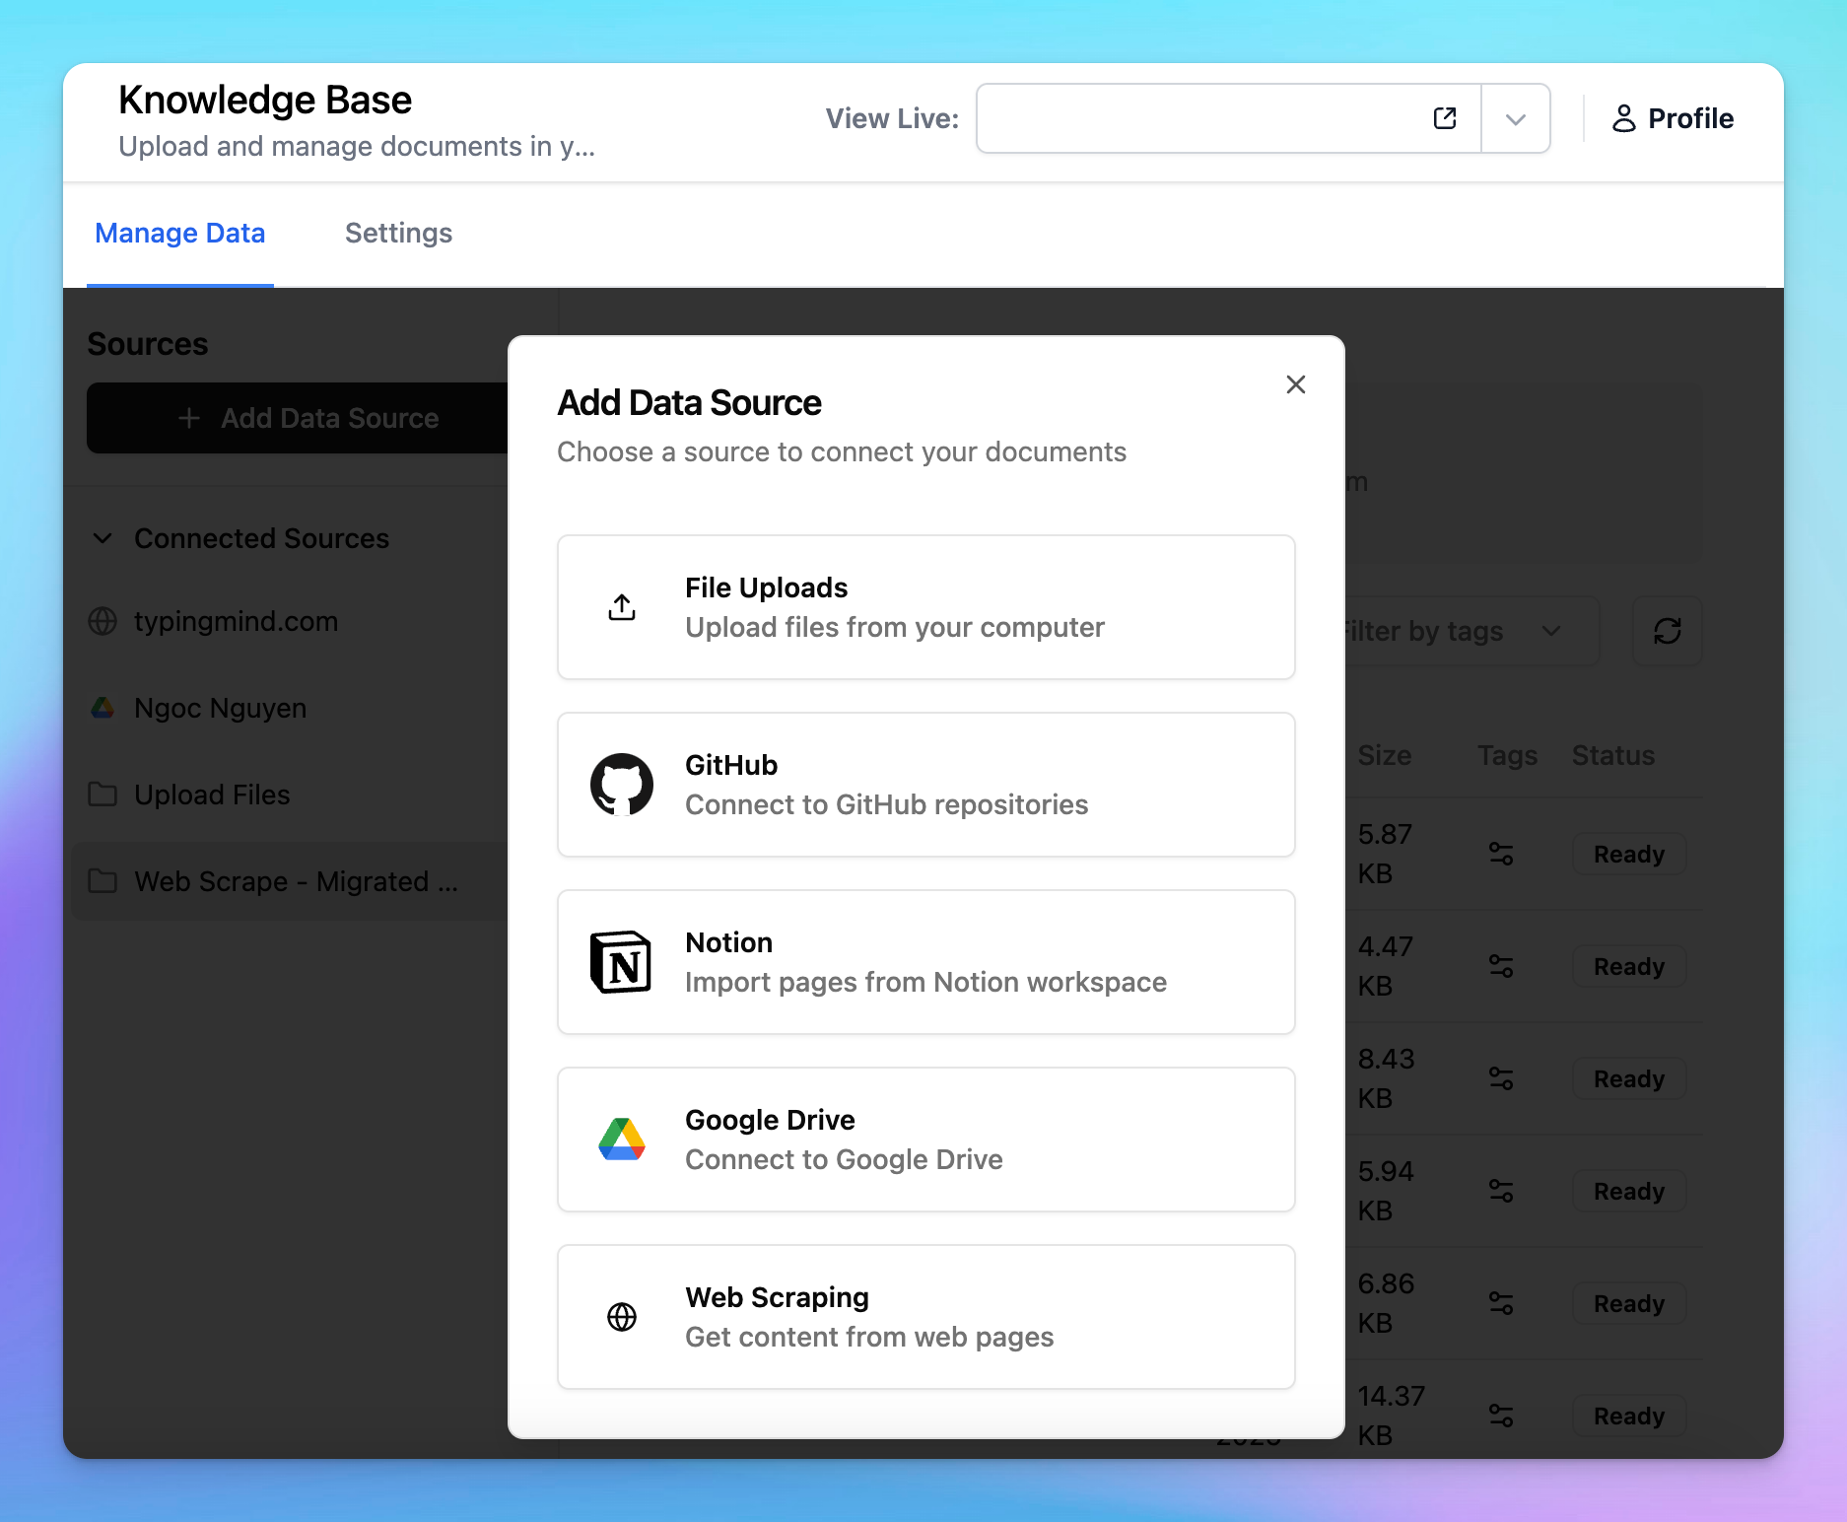
Task: Edit tags for the 8.43 KB document
Action: pos(1501,1078)
